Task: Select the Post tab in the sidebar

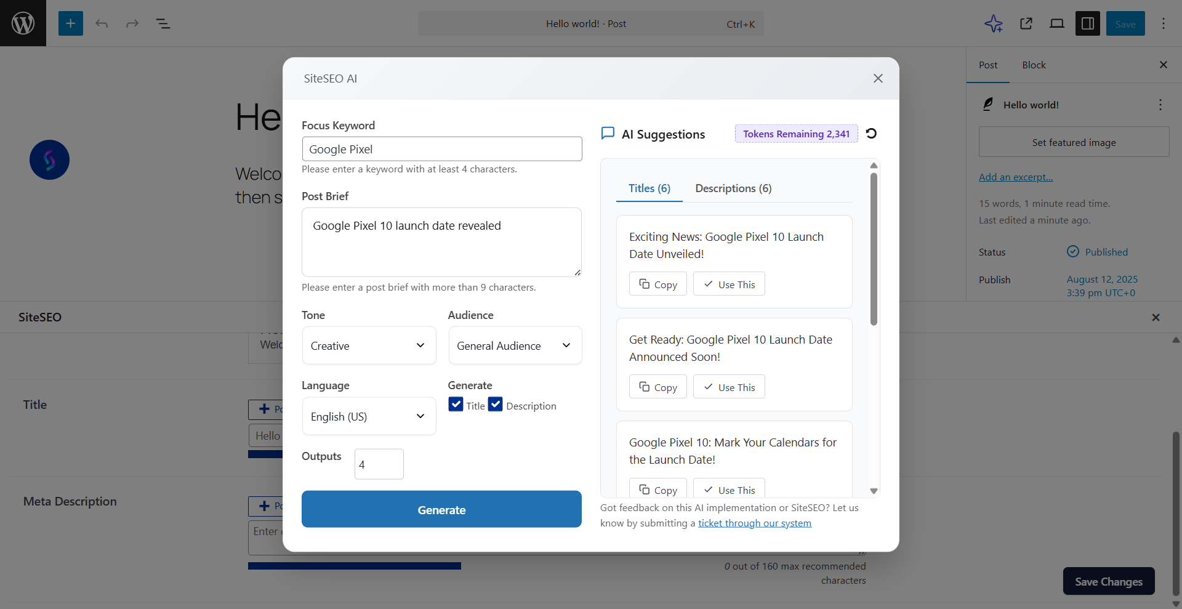Action: click(x=988, y=65)
